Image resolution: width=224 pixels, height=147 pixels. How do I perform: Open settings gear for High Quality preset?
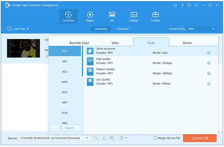[209, 63]
